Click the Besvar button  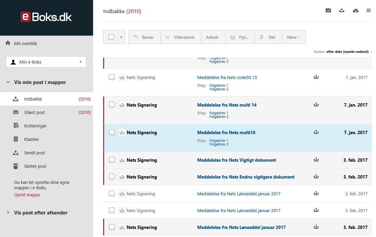[144, 37]
